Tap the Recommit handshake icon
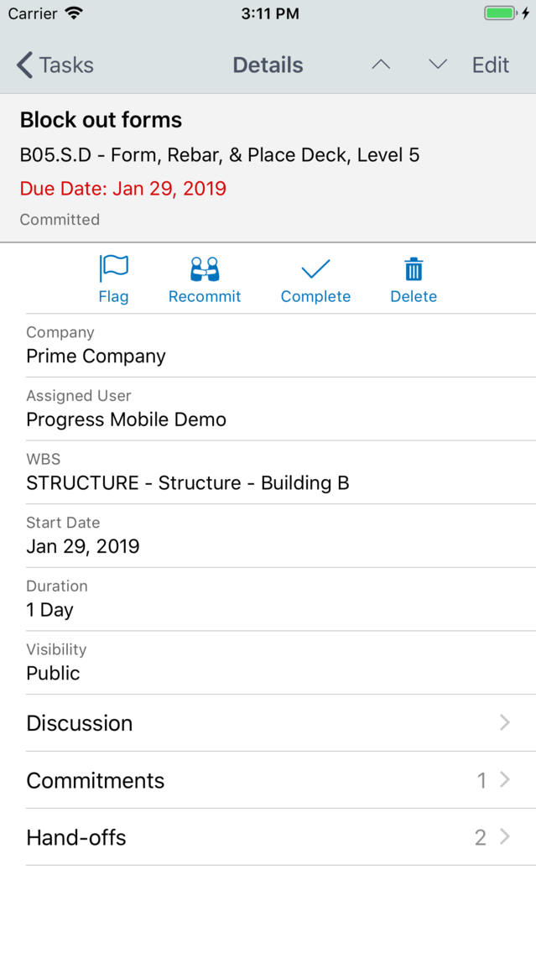 (x=205, y=269)
